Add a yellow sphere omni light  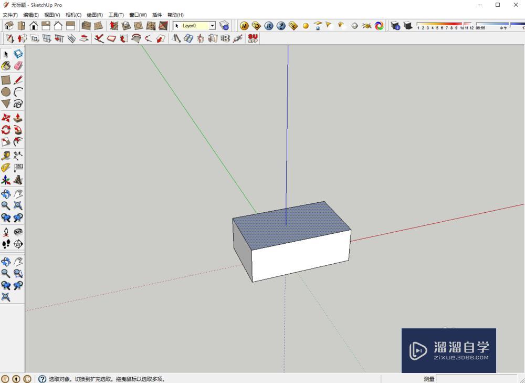pyautogui.click(x=306, y=26)
